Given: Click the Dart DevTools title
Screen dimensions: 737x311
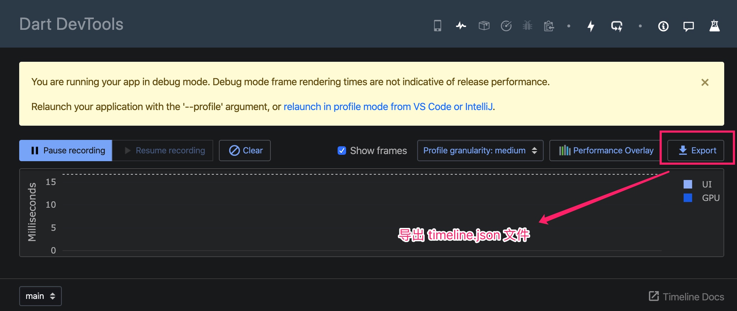Looking at the screenshot, I should pos(71,24).
